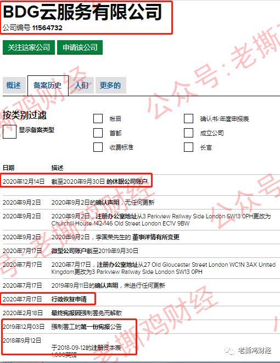Screen dimensions: 280x363
Task: Enable the 帐目 filter checkbox
Action: pyautogui.click(x=98, y=119)
